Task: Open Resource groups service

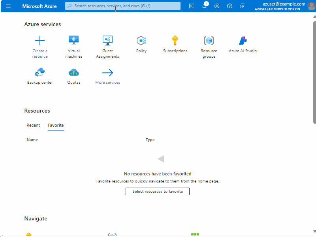Action: (x=209, y=47)
